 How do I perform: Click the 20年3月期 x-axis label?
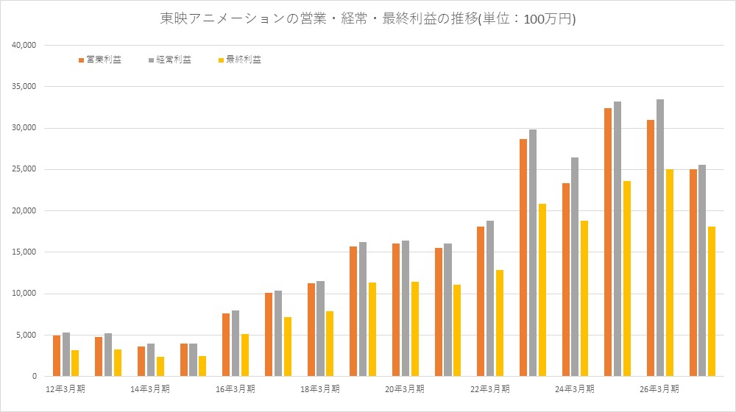405,389
